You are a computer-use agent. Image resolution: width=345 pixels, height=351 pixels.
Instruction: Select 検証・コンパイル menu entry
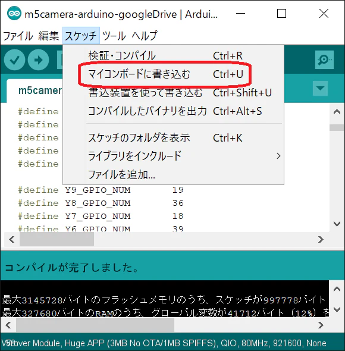[x=173, y=55]
